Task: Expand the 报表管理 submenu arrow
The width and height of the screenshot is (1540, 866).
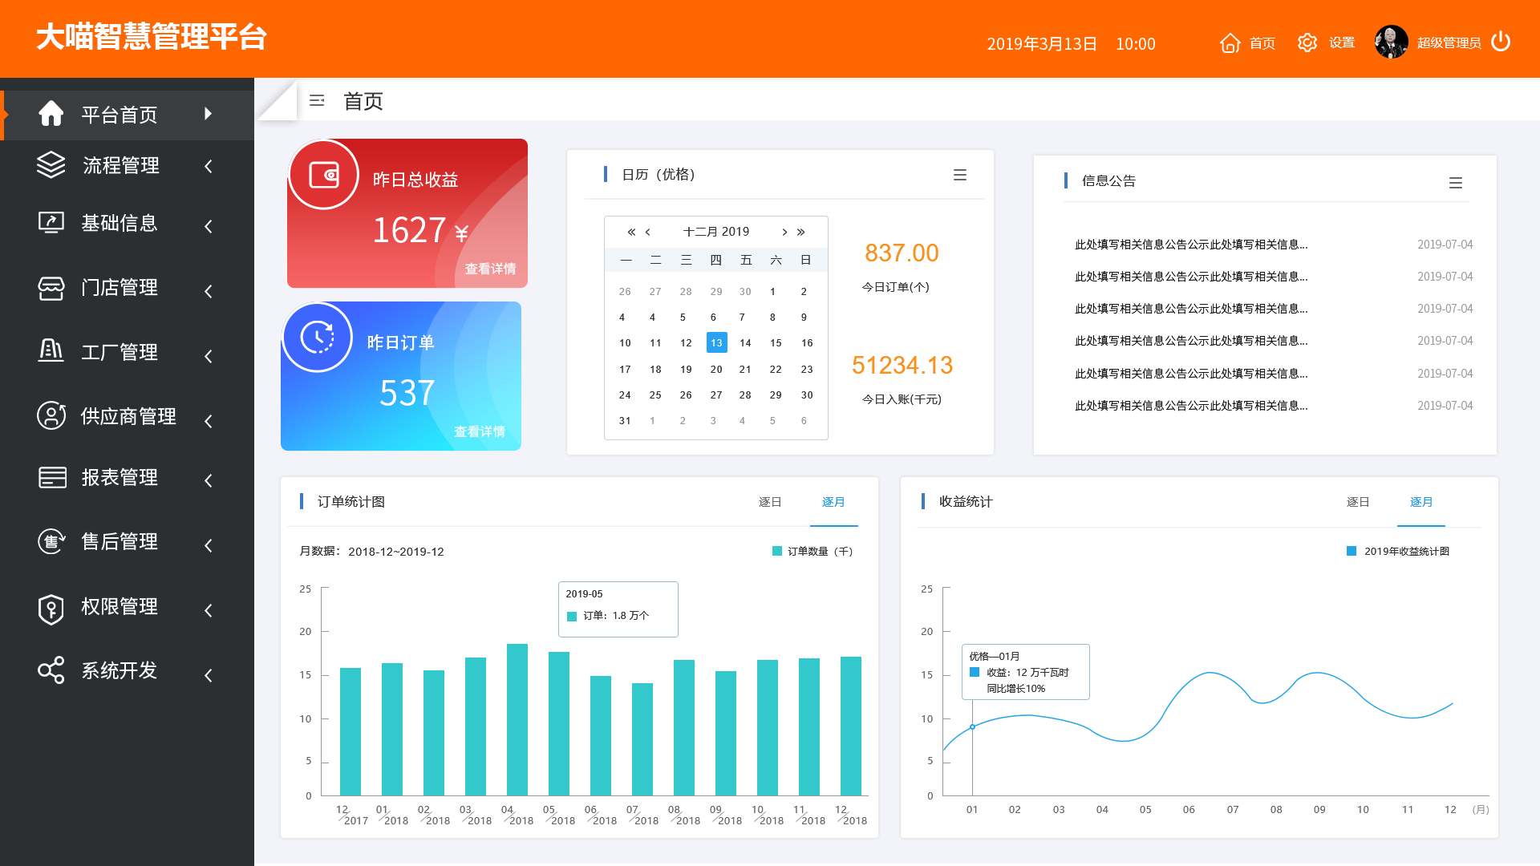Action: click(x=209, y=480)
